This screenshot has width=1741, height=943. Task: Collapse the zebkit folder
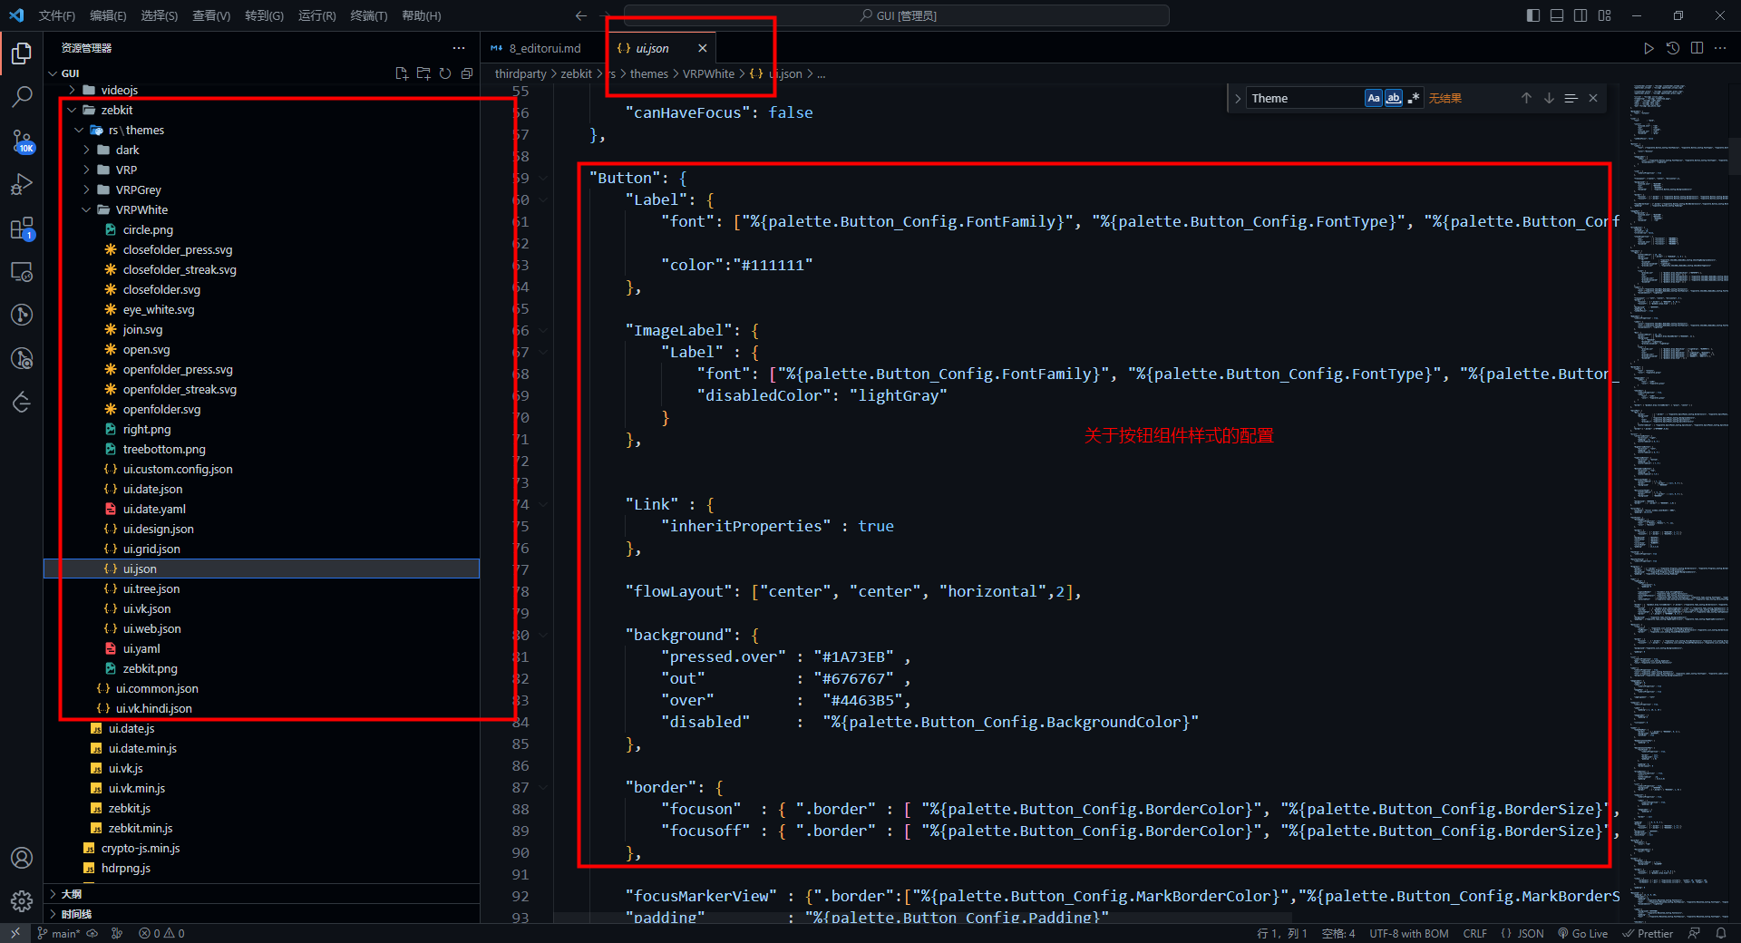72,110
